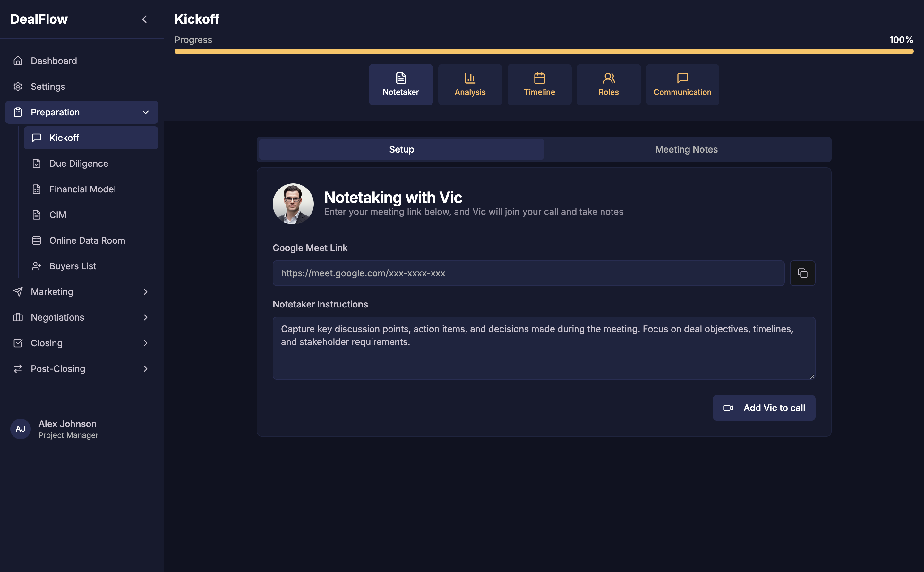Image resolution: width=924 pixels, height=572 pixels.
Task: Open the Analysis panel icon
Action: [x=470, y=78]
